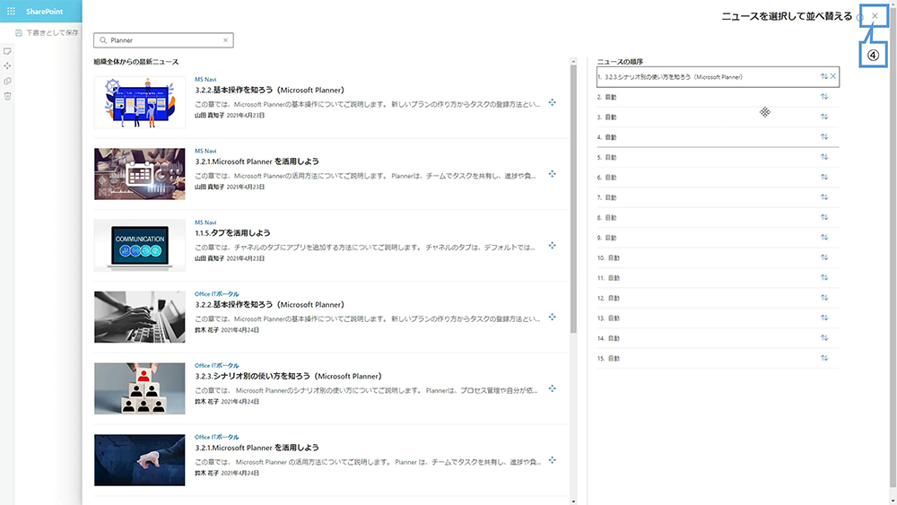The height and width of the screenshot is (505, 897).
Task: Select wooden people blocks thumbnail
Action: pos(140,388)
